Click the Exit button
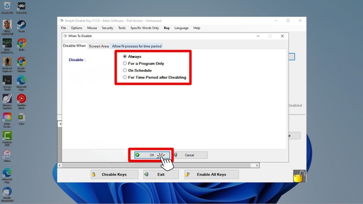363x204 pixels. click(x=161, y=175)
